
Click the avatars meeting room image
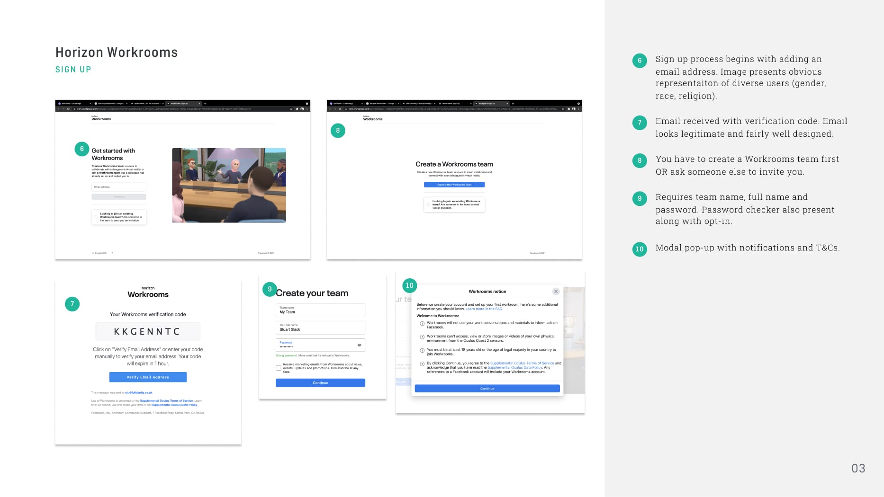(229, 185)
